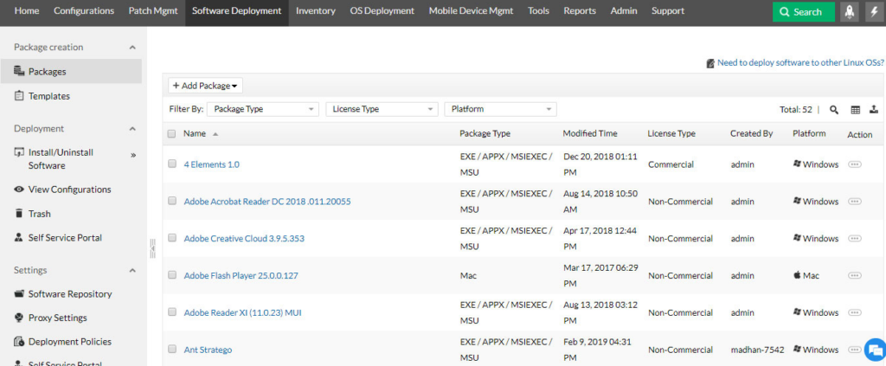The height and width of the screenshot is (366, 886).
Task: Open the Admin tab
Action: pyautogui.click(x=624, y=10)
